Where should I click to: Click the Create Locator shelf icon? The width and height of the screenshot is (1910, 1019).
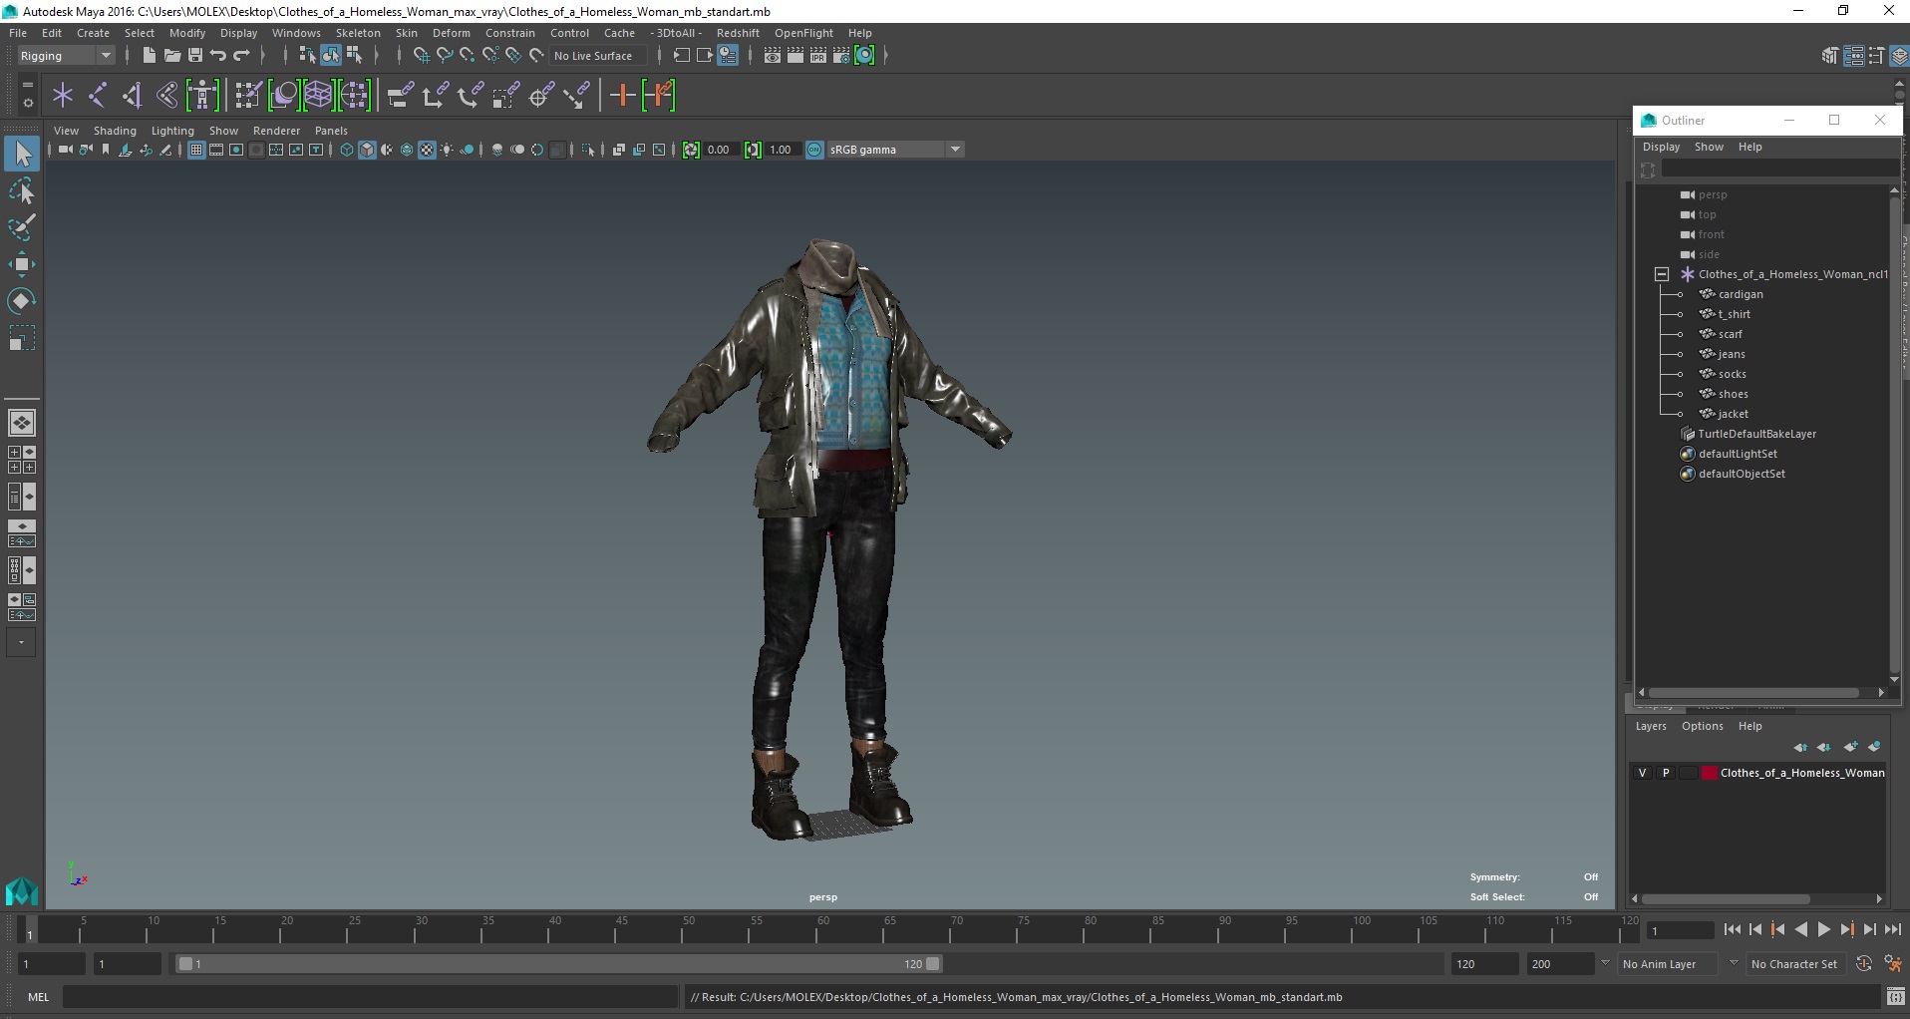tap(63, 96)
